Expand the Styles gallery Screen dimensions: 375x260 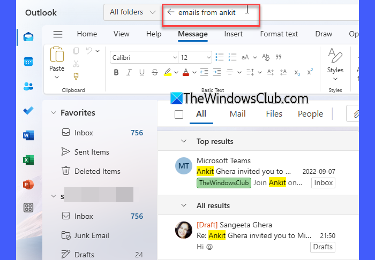[x=335, y=79]
